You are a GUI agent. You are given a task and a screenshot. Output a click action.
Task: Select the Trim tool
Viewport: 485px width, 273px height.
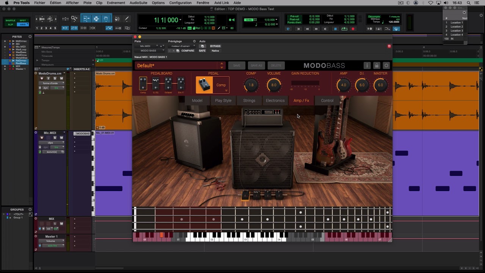coord(86,19)
